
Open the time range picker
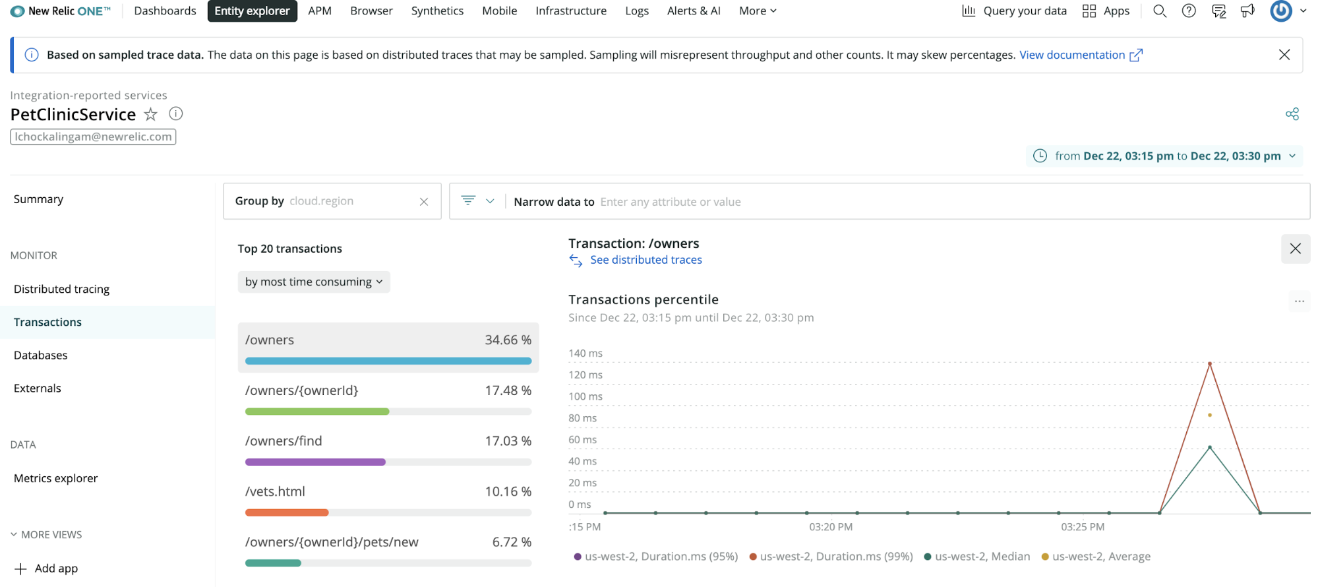1164,156
